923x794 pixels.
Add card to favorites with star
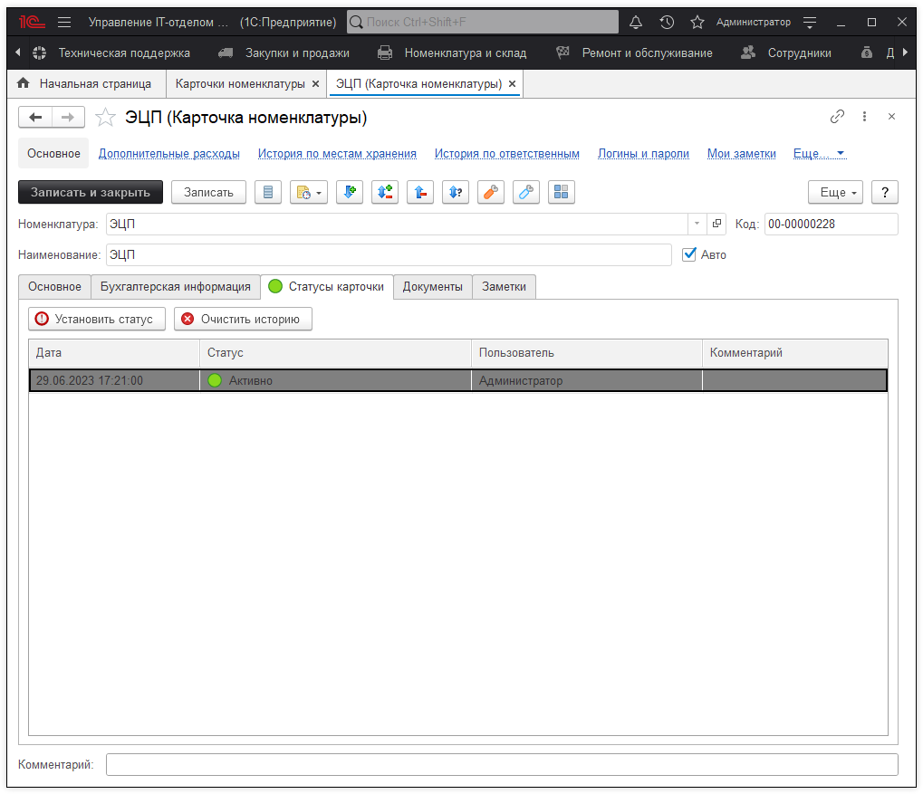pos(106,118)
